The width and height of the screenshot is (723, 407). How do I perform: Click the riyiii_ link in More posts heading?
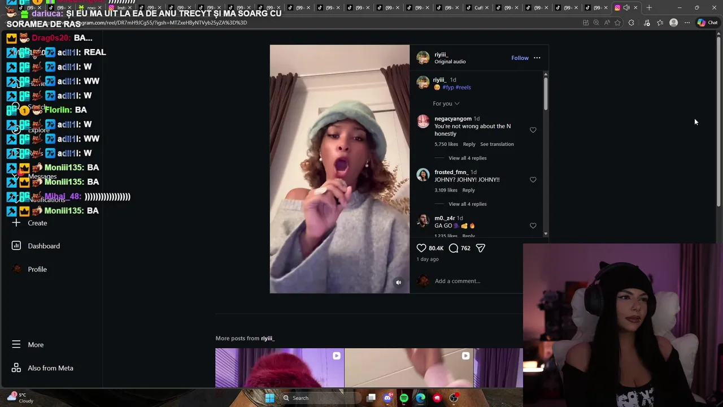tap(268, 338)
